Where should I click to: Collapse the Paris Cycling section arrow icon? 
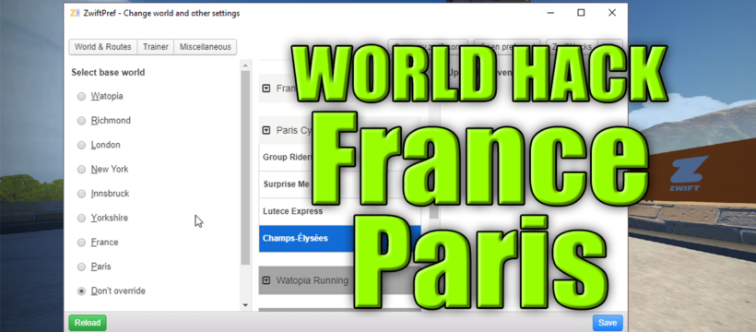[x=266, y=130]
